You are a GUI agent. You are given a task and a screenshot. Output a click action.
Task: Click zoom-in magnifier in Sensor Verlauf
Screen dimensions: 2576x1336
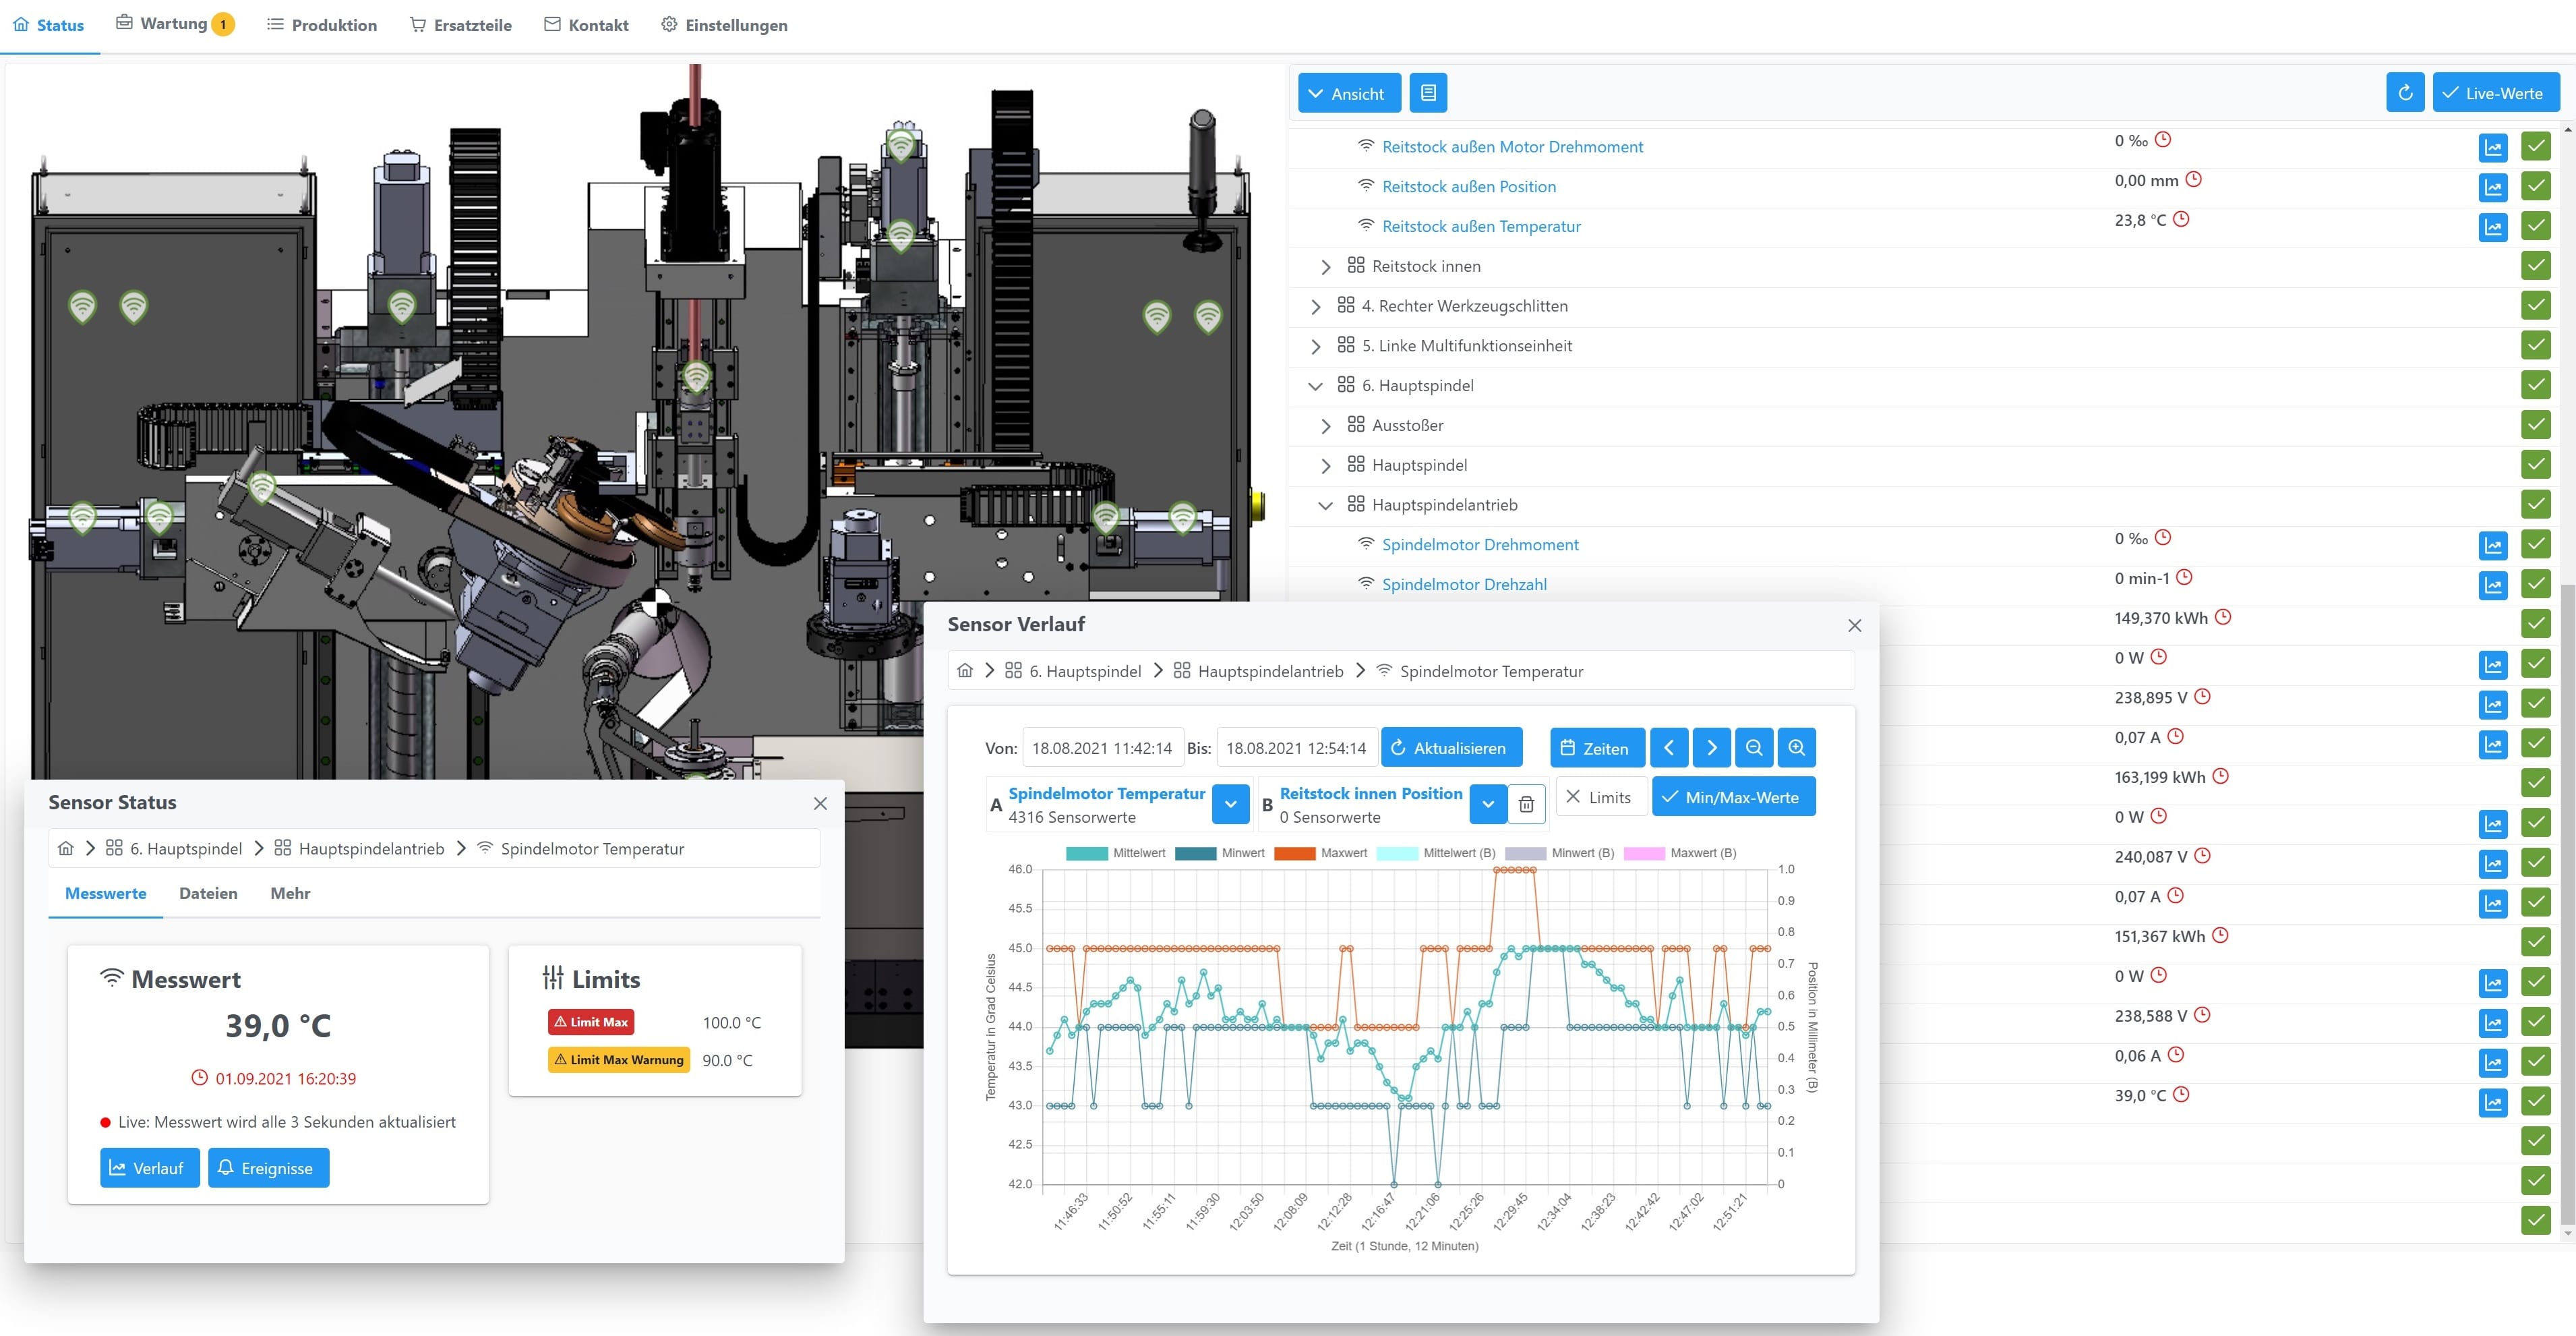(1796, 748)
